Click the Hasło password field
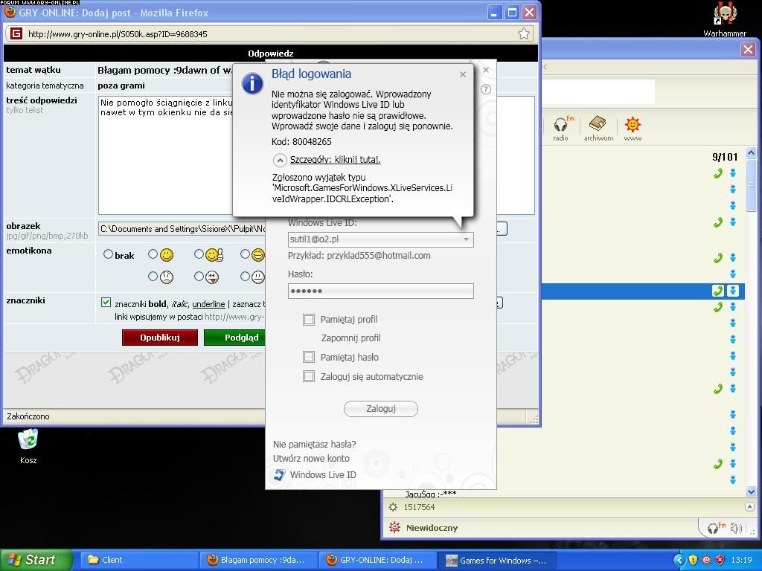Viewport: 762px width, 571px height. (x=380, y=291)
